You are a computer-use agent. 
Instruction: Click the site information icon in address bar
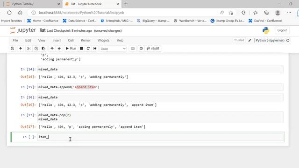(x=33, y=13)
